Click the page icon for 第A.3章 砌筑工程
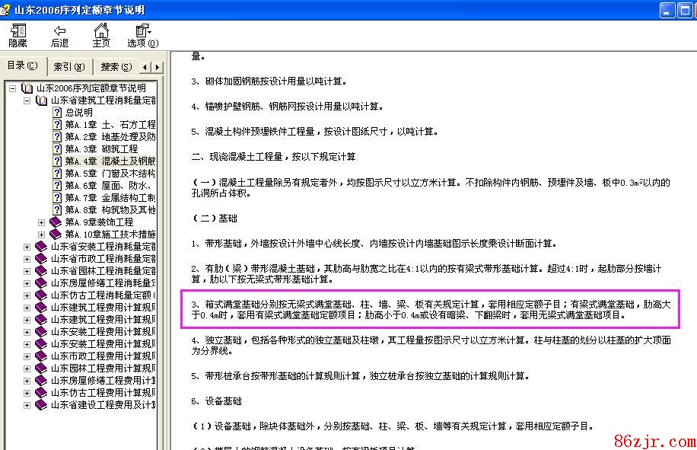The height and width of the screenshot is (450, 697). (56, 149)
